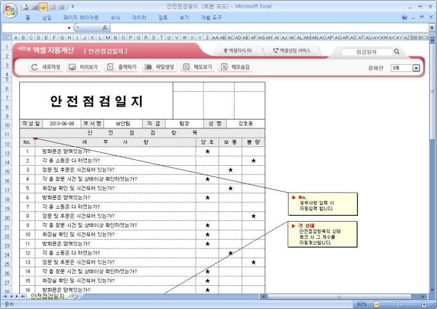Open the 엑셀지식 IN tab
Screen dimensions: 437x309
tap(238, 51)
